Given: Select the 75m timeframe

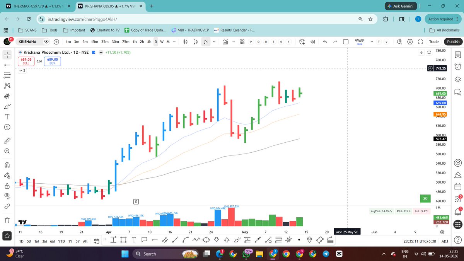Looking at the screenshot, I should (125, 42).
